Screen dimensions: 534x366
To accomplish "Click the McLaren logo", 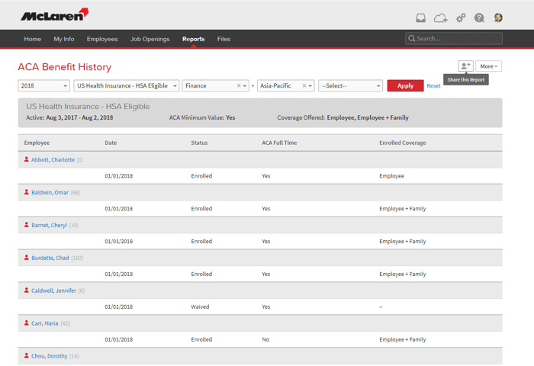I will pyautogui.click(x=54, y=14).
